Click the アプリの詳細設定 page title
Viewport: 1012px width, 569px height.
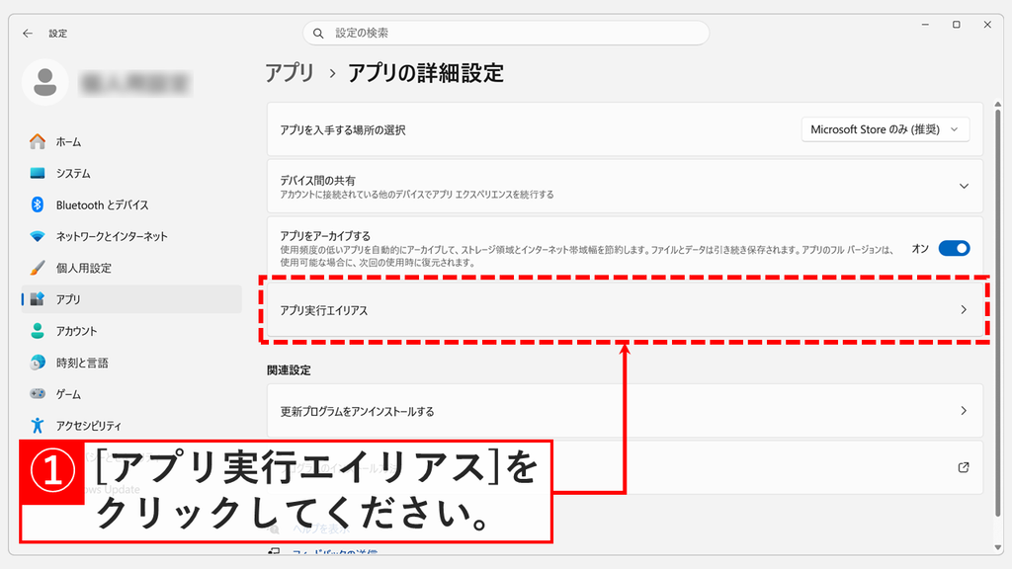pyautogui.click(x=426, y=73)
